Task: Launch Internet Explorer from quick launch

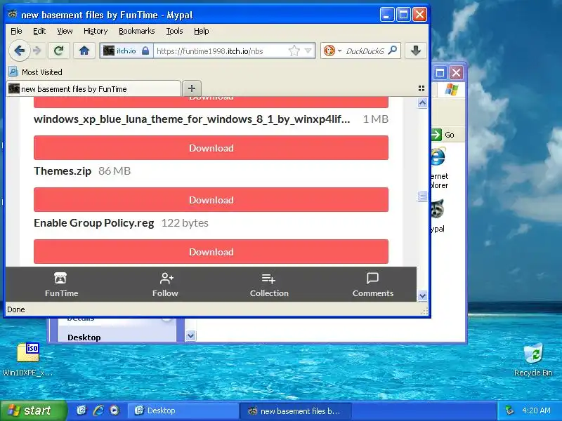Action: (98, 410)
